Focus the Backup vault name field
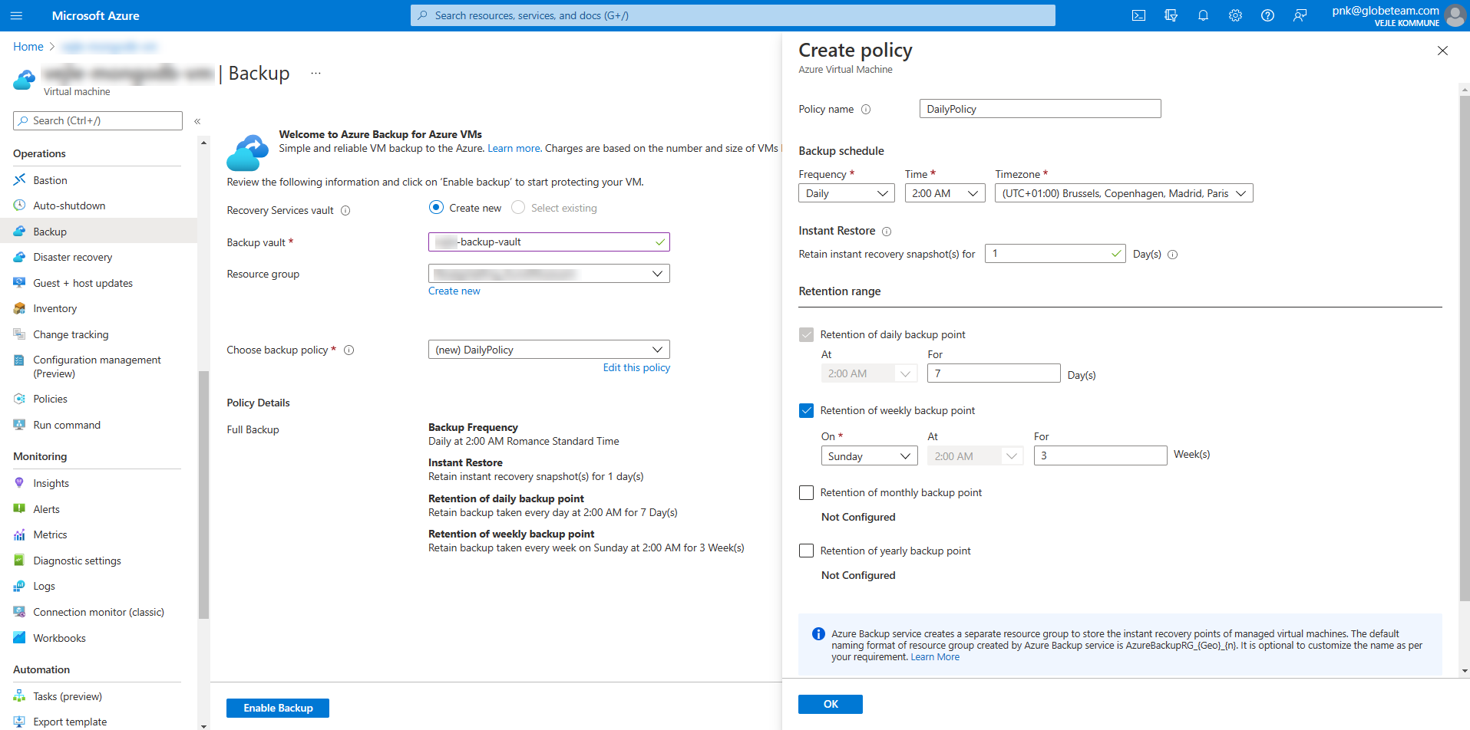This screenshot has width=1470, height=730. [549, 242]
